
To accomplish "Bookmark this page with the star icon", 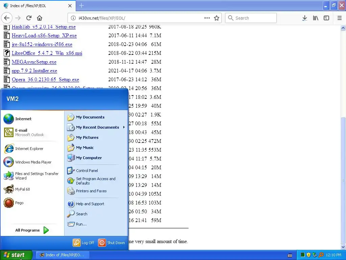I will pyautogui.click(x=217, y=18).
